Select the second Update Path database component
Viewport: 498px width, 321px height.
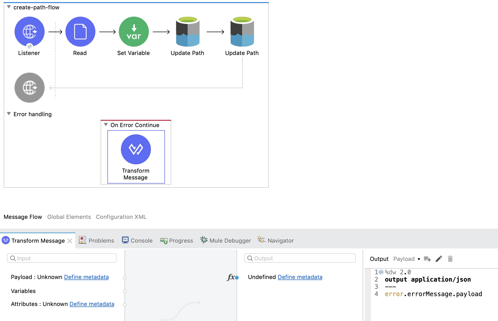point(242,31)
